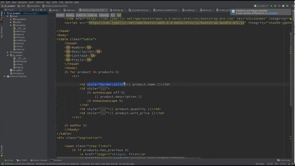This screenshot has width=295, height=166.
Task: Click the 'body' breadcrumb above the editor
Action: [x=70, y=15]
